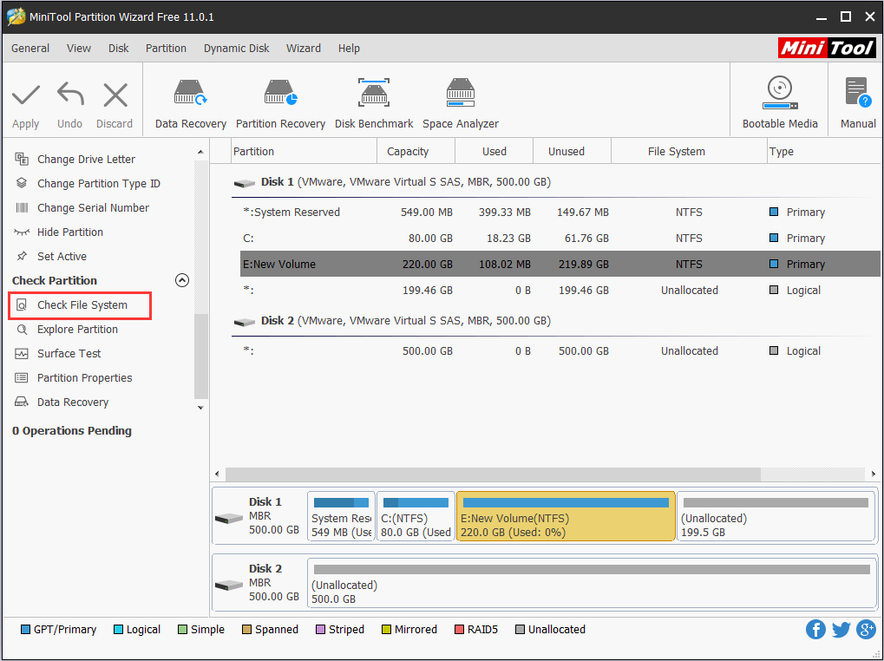Click the Twitter icon in the status bar
This screenshot has width=884, height=661.
point(841,629)
